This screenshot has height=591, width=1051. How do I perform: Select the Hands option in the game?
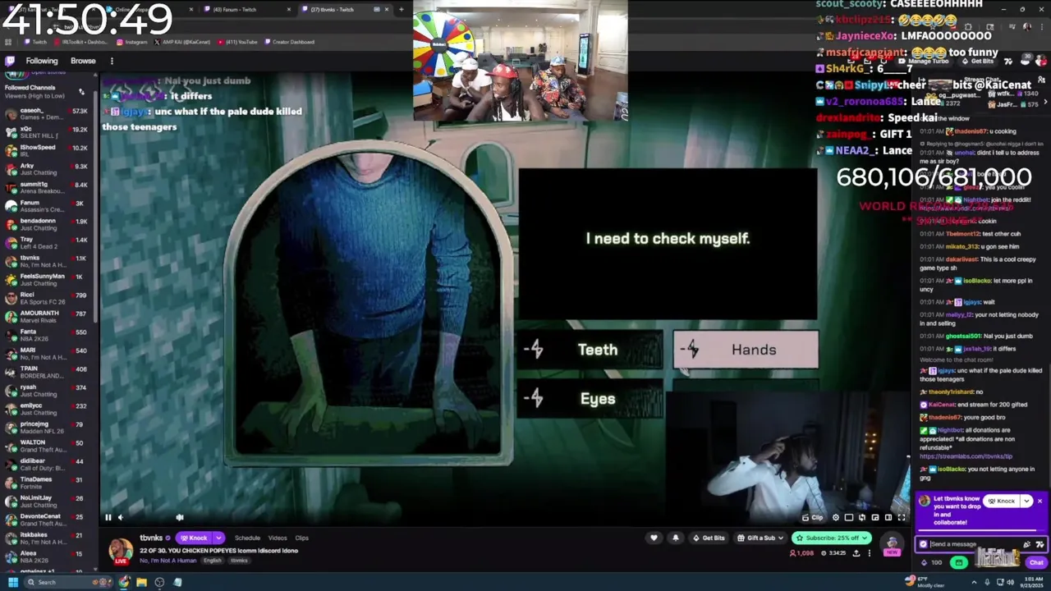[x=746, y=350]
